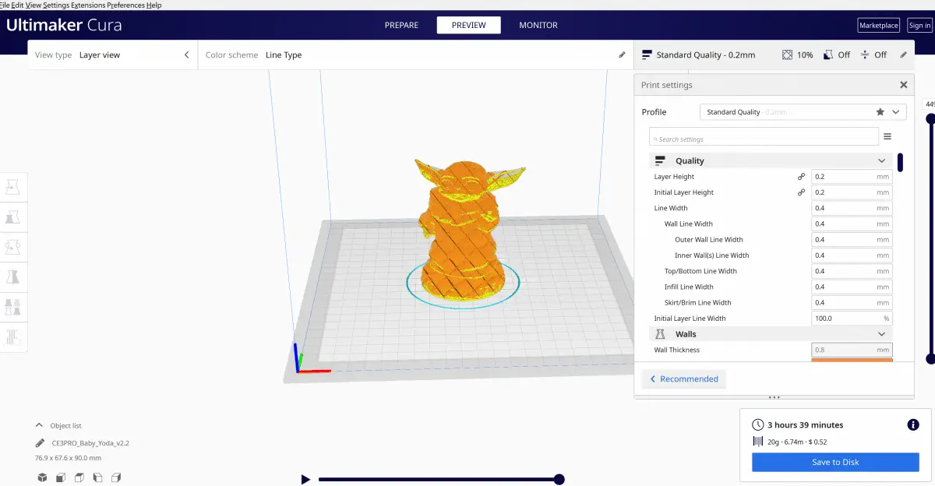Select the Scale tool
Image resolution: width=935 pixels, height=486 pixels.
click(x=13, y=217)
